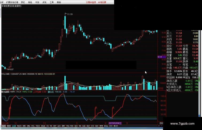Image resolution: width=202 pixels, height=130 pixels.
Task: Select the BRAR indicator tab
Action: pyautogui.click(x=43, y=126)
